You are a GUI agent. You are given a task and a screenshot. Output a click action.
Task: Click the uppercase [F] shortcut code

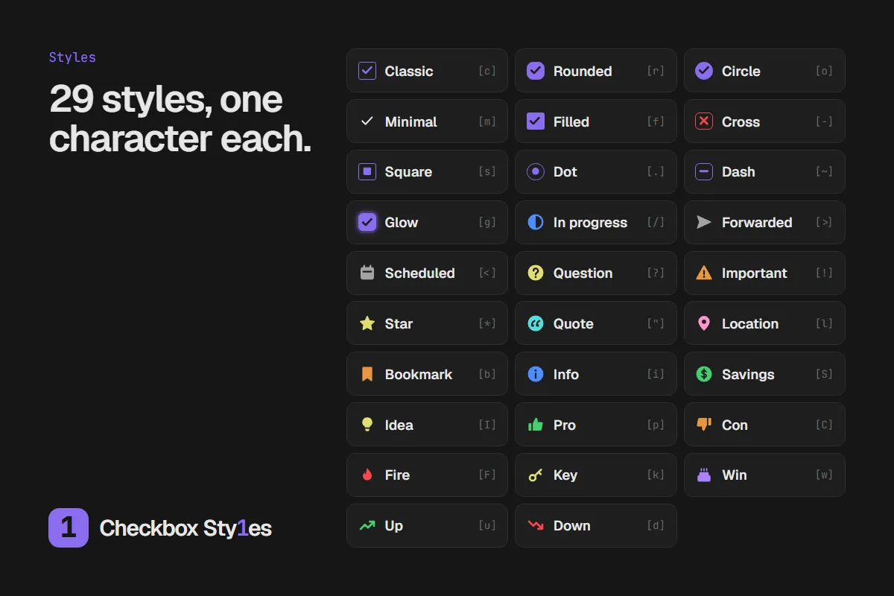pos(487,475)
